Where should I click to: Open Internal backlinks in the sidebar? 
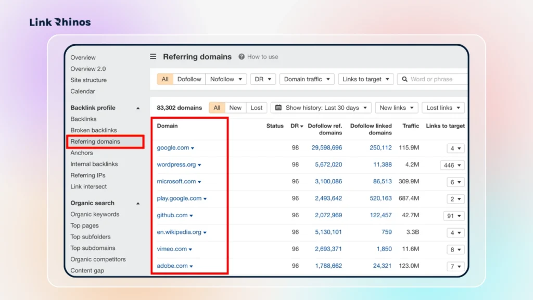(x=94, y=164)
